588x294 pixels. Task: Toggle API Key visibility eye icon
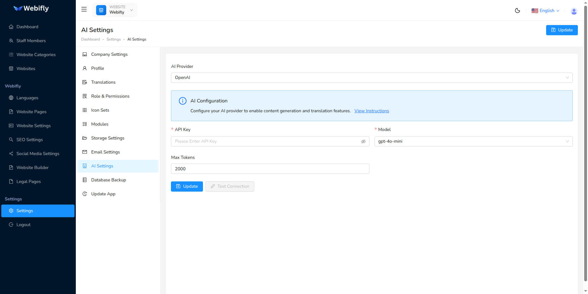coord(363,141)
